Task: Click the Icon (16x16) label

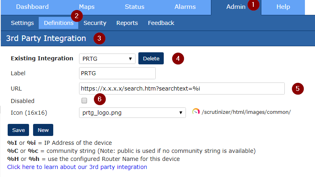Action: point(29,113)
